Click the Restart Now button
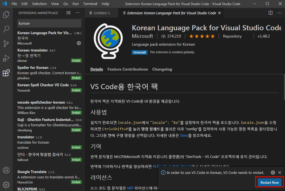Image resolution: width=285 pixels, height=191 pixels. click(270, 183)
